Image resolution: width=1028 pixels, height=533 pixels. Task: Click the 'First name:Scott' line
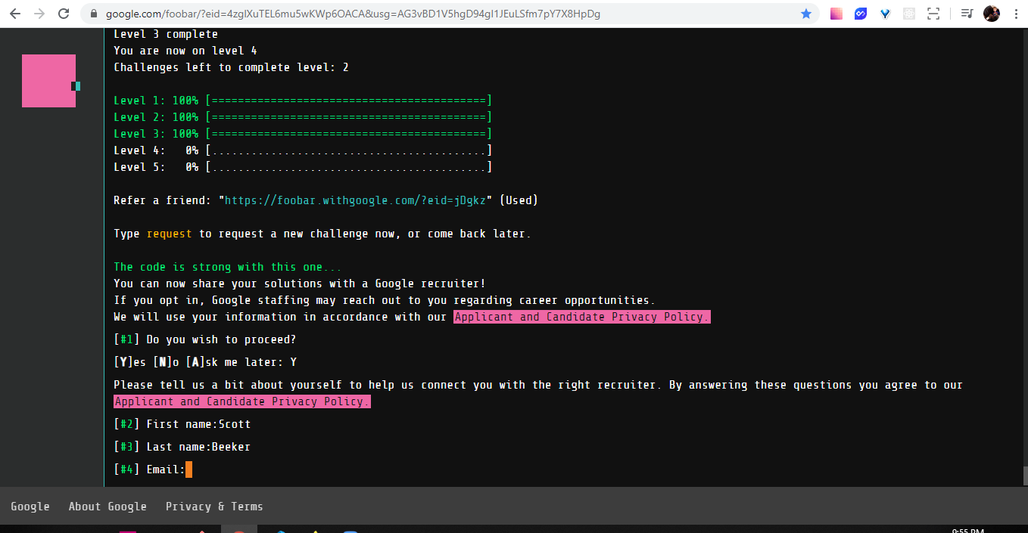click(182, 424)
